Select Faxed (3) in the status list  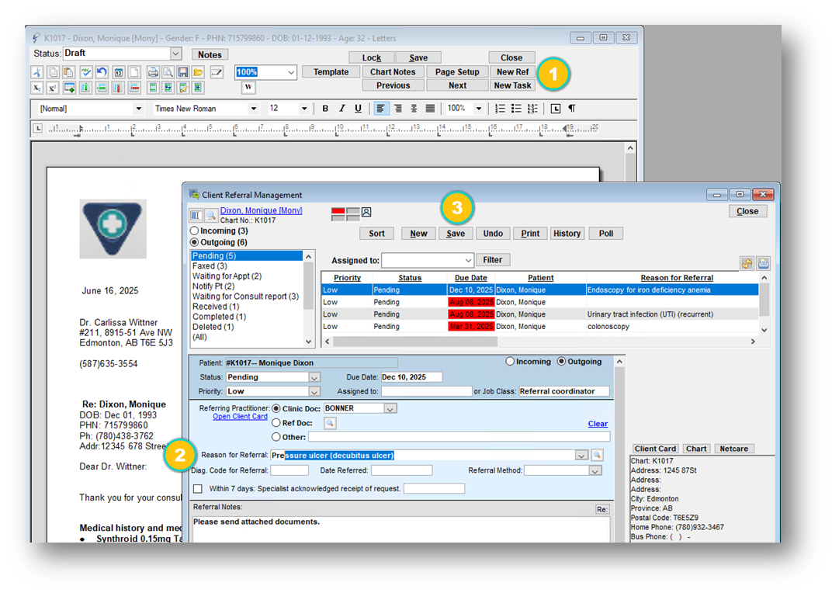point(210,266)
